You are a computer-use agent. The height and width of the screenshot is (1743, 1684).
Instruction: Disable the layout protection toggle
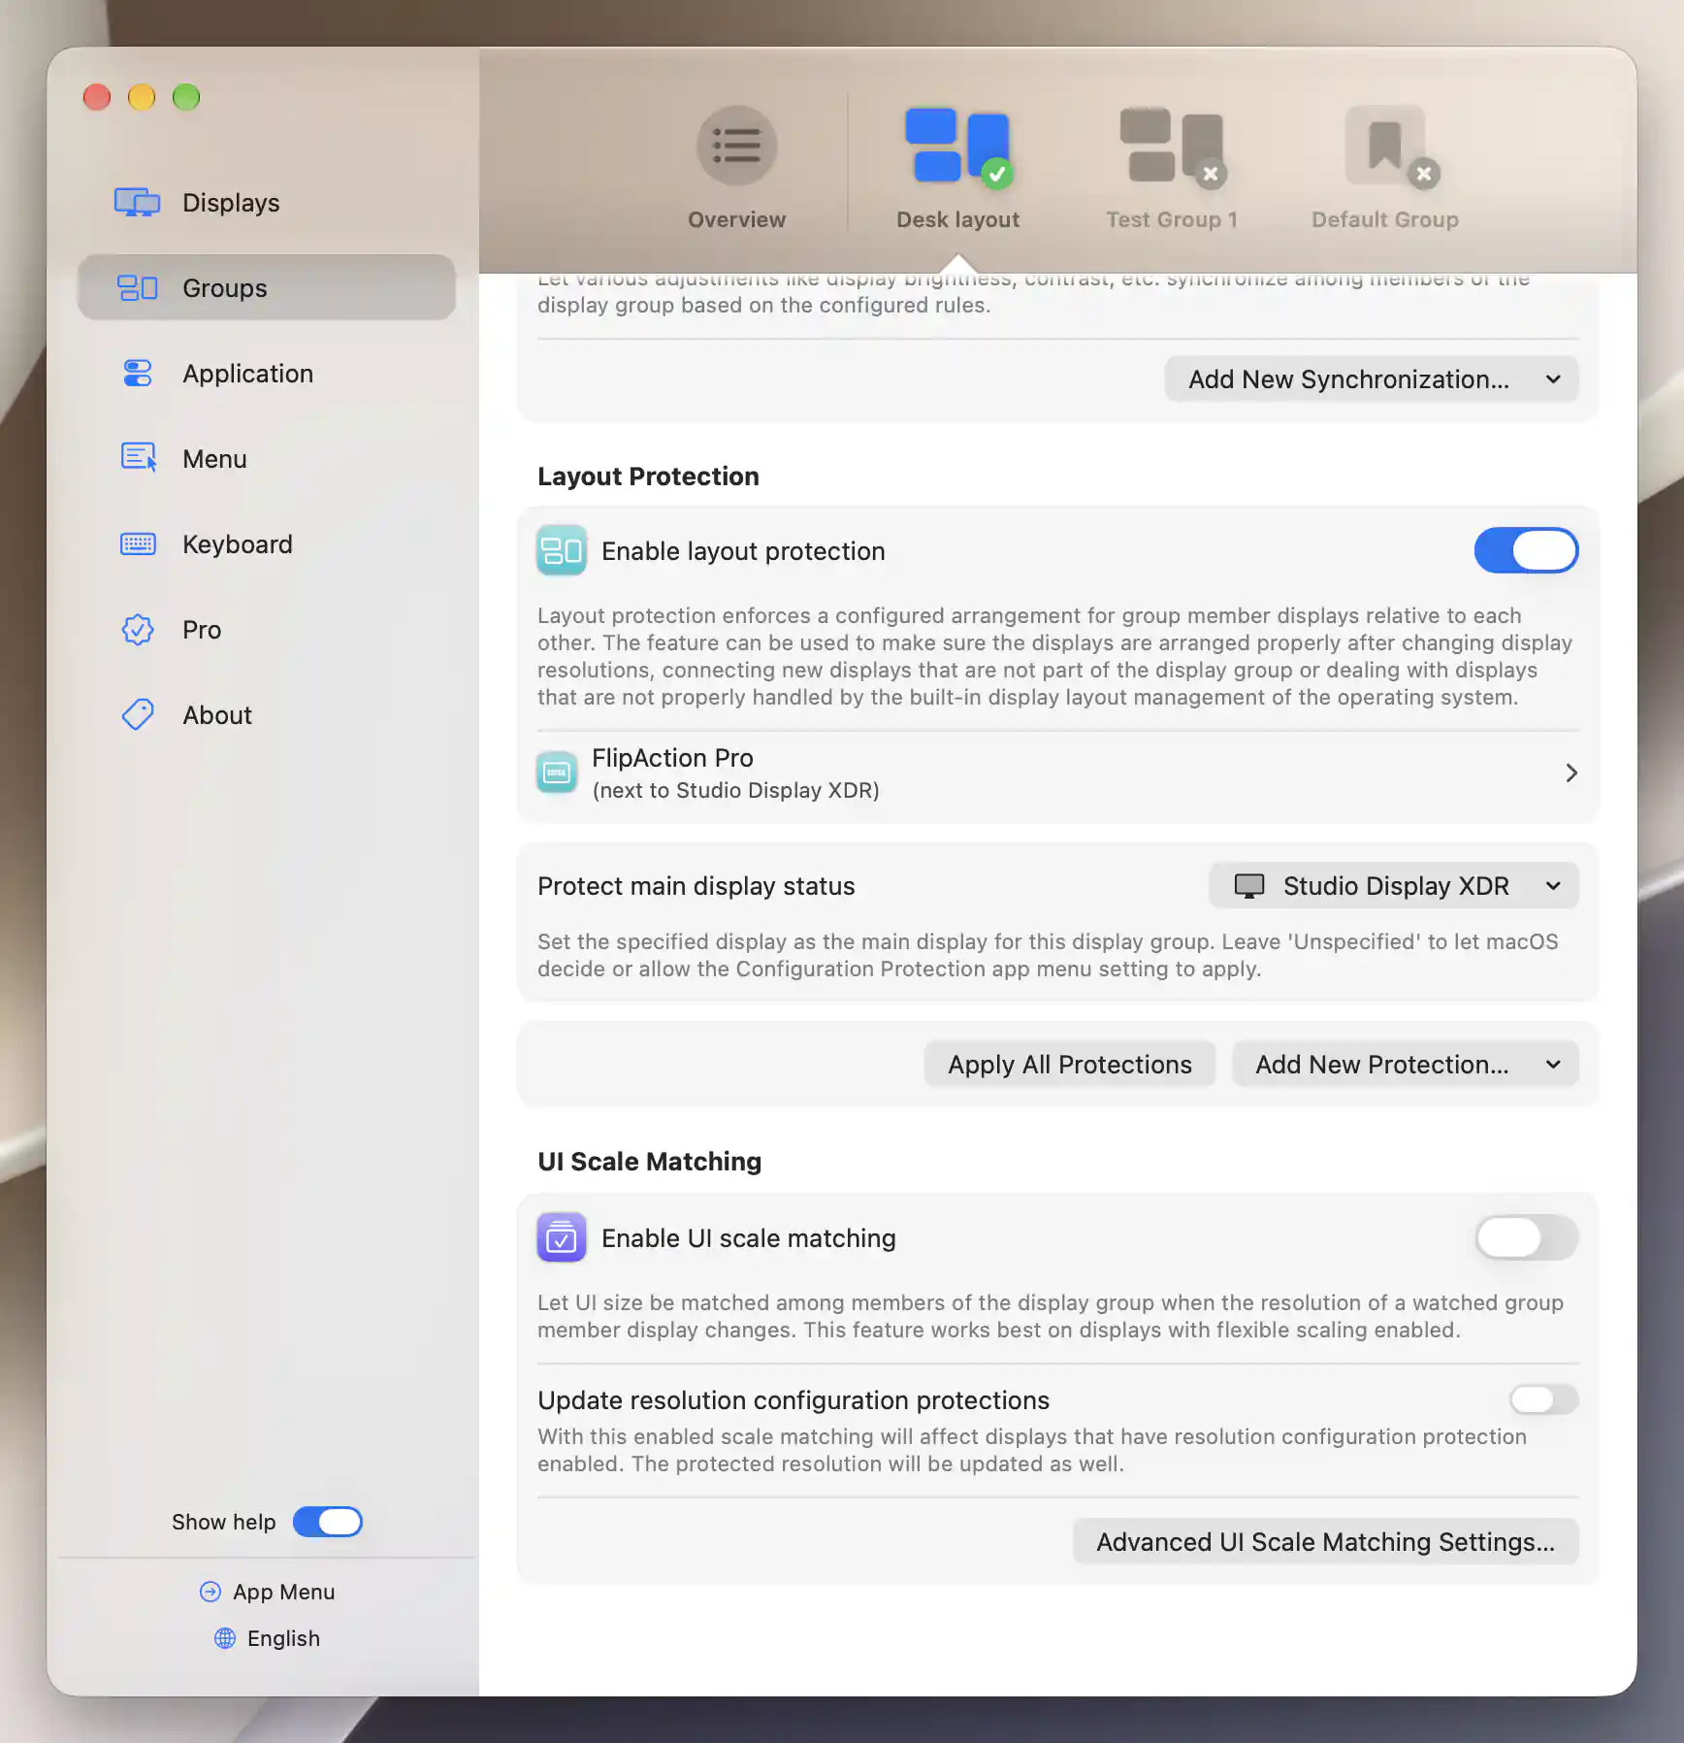(x=1526, y=550)
